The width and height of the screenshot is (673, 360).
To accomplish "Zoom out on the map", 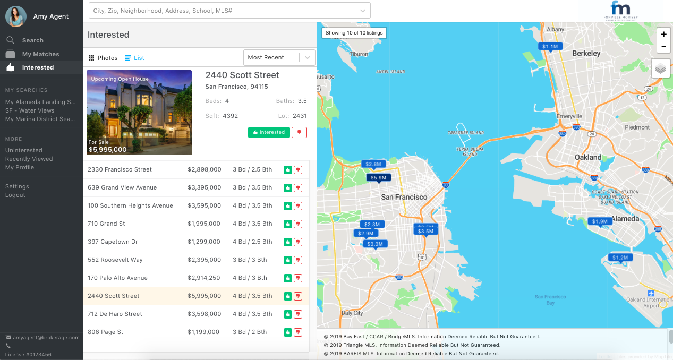I will tap(663, 47).
